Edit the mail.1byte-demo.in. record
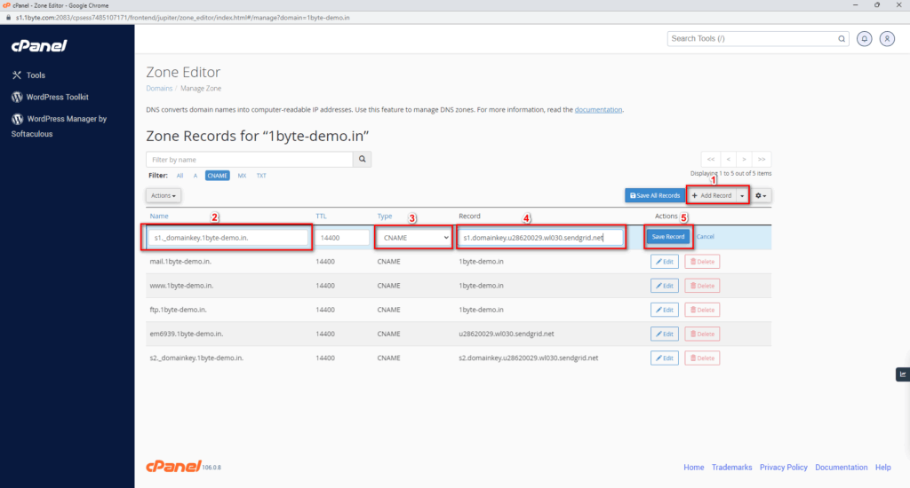The image size is (910, 488). tap(665, 262)
